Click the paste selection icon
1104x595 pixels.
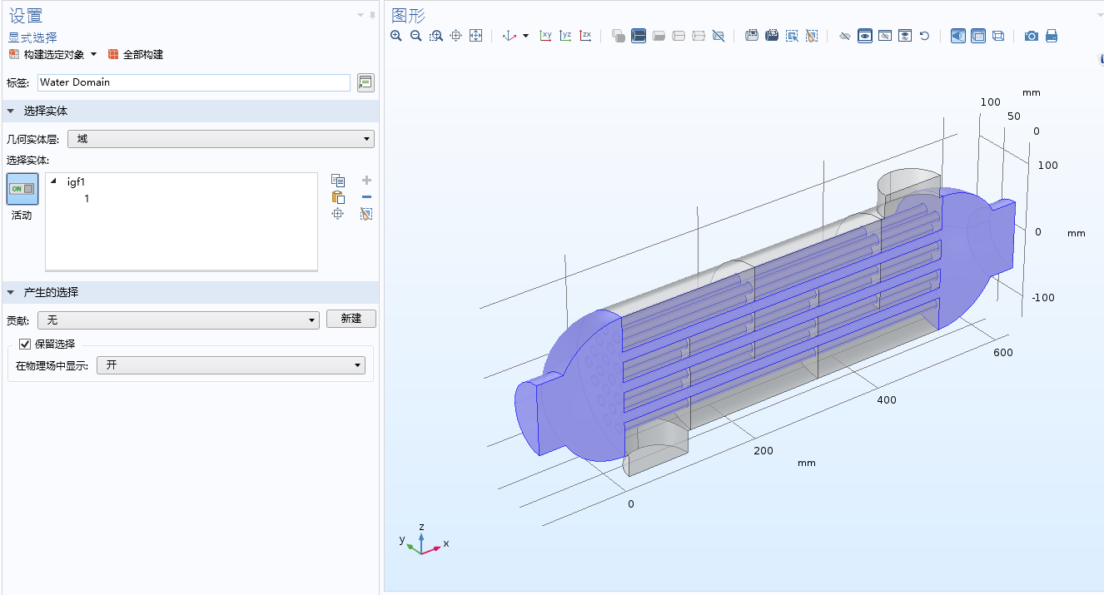[x=338, y=197]
